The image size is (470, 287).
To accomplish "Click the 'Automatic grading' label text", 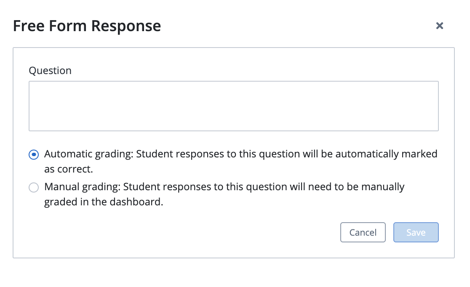I will 88,154.
